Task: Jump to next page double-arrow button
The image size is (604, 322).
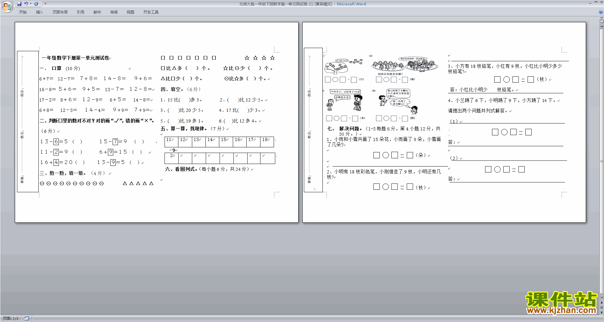Action: [x=602, y=312]
